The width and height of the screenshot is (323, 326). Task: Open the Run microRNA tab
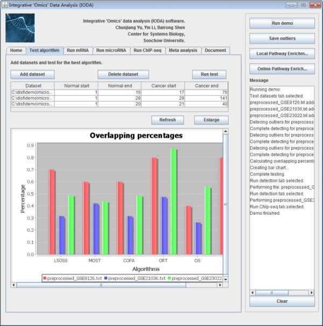(x=111, y=50)
